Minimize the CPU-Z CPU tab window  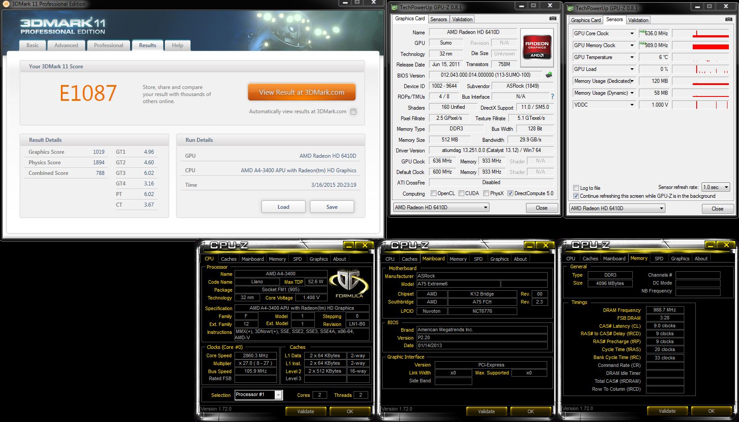[348, 245]
